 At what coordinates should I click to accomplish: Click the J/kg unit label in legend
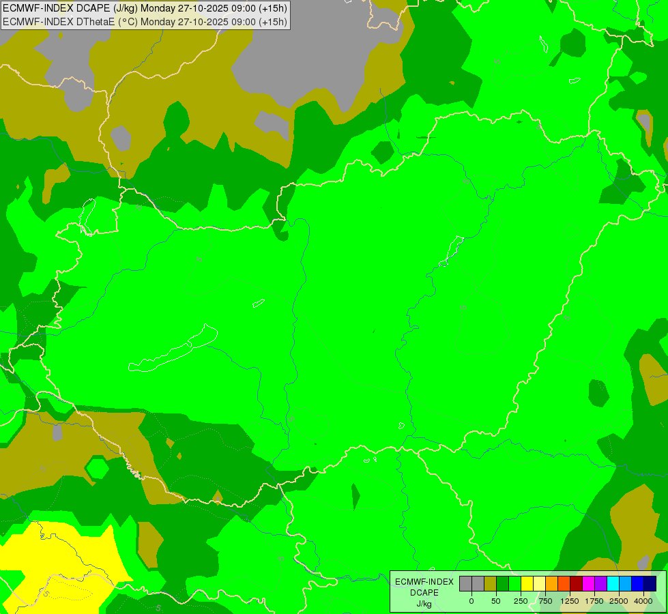424,604
